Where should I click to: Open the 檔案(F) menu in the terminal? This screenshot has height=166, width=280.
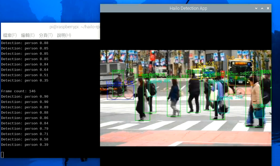click(10, 35)
